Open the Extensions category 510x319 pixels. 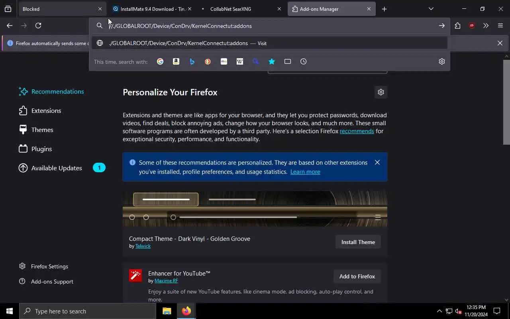[40, 110]
